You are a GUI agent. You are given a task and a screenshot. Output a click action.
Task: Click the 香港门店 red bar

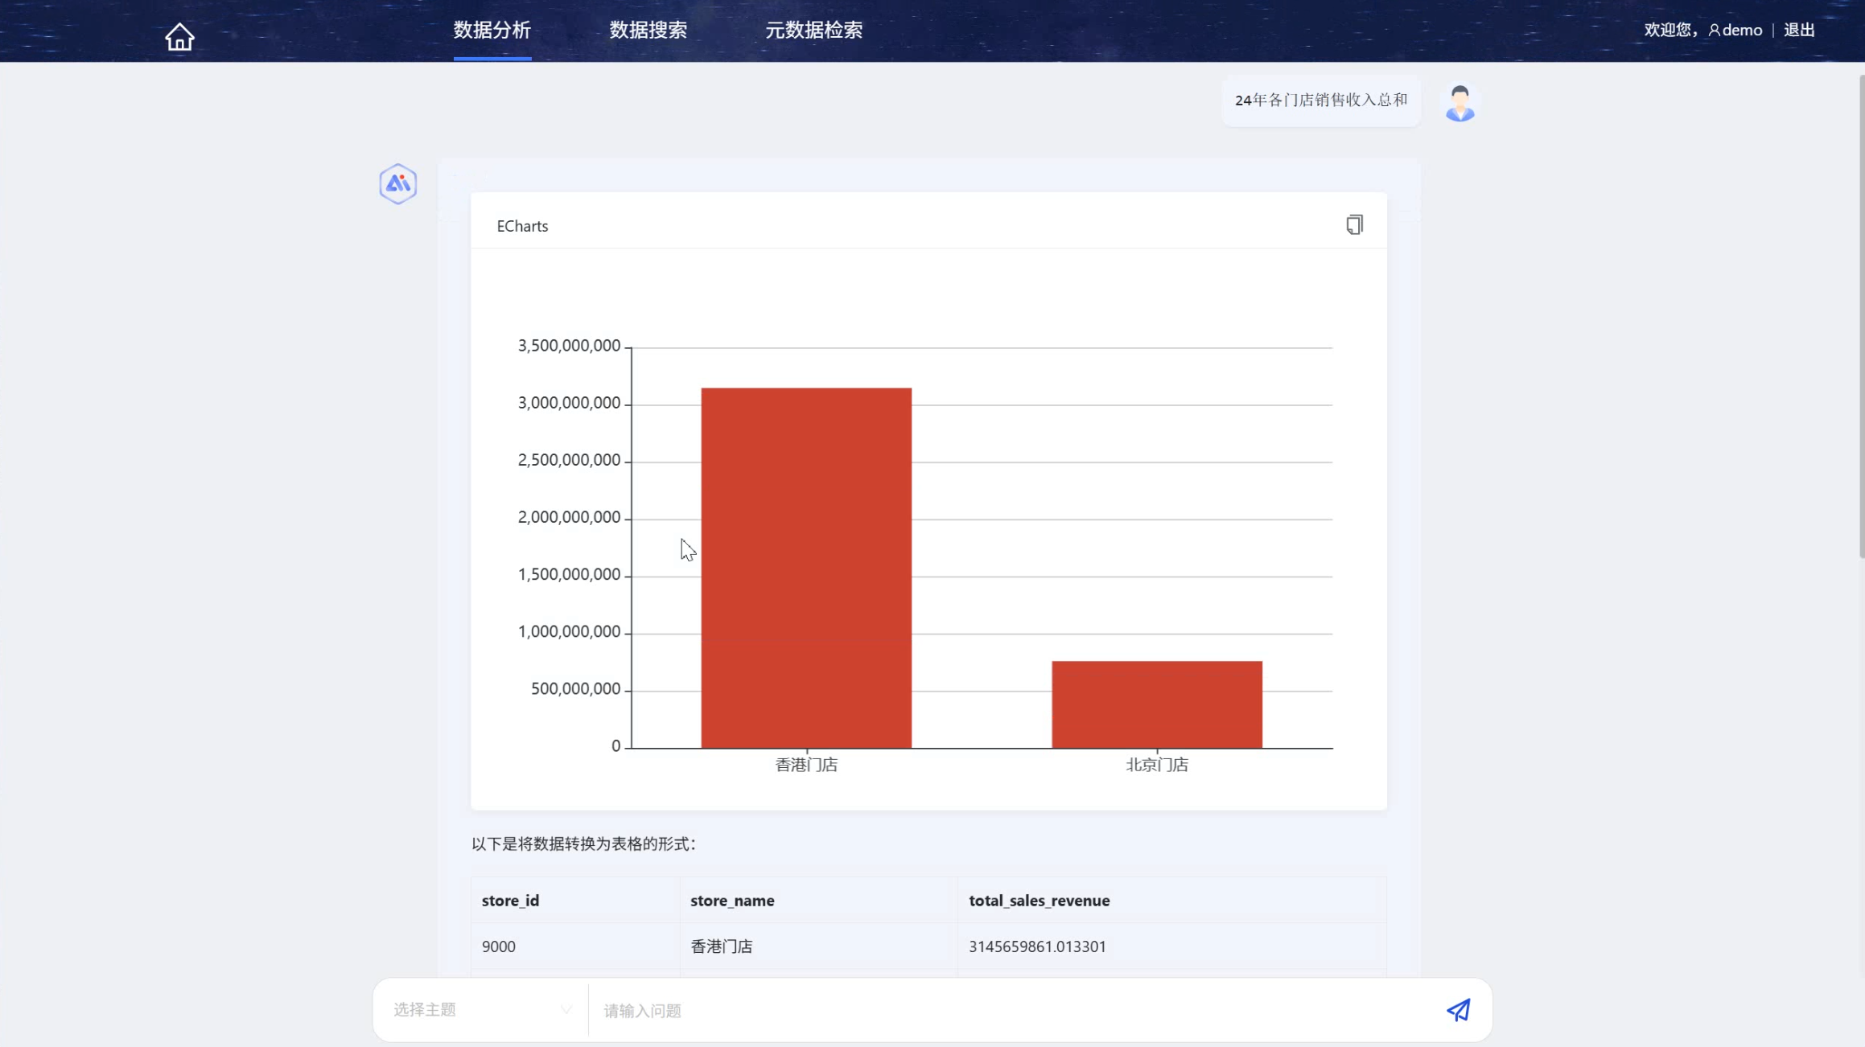coord(806,568)
